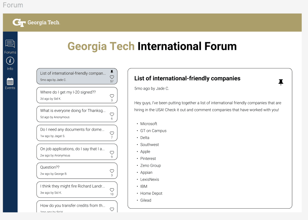The width and height of the screenshot is (308, 220).
Task: Click '3w ago by Sid K.' byline
Action: 51,193
